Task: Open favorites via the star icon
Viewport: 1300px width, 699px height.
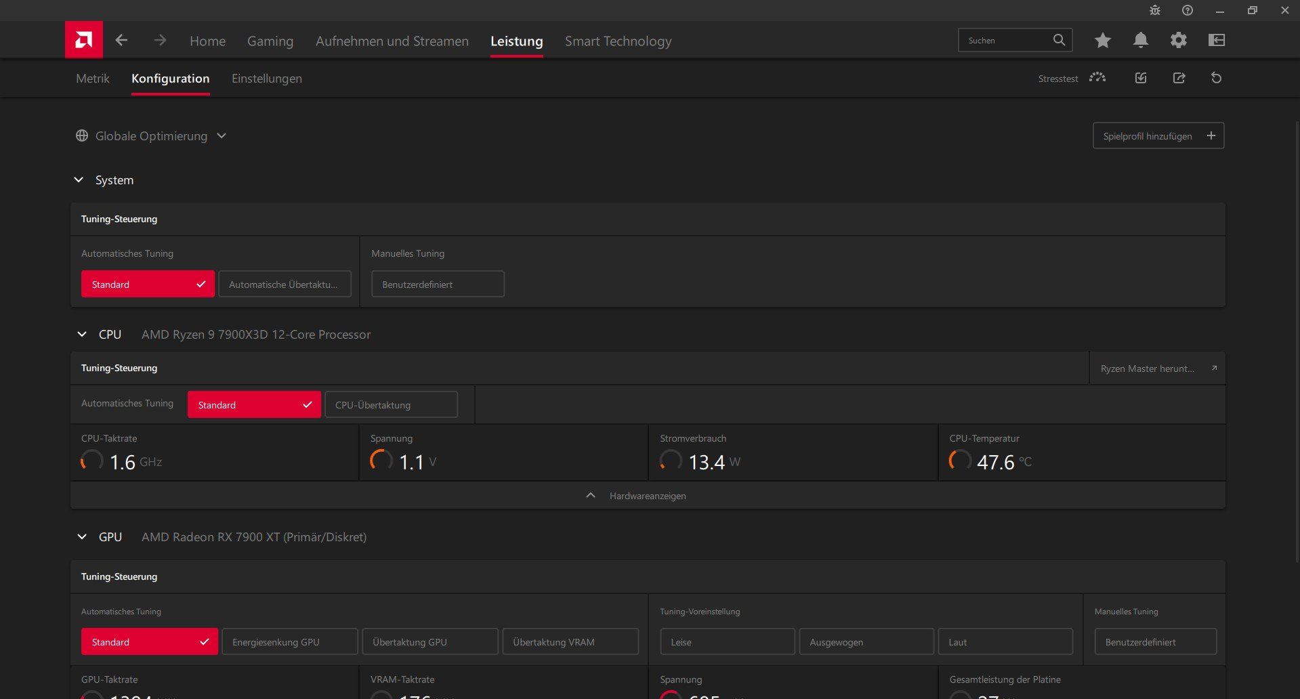Action: point(1103,41)
